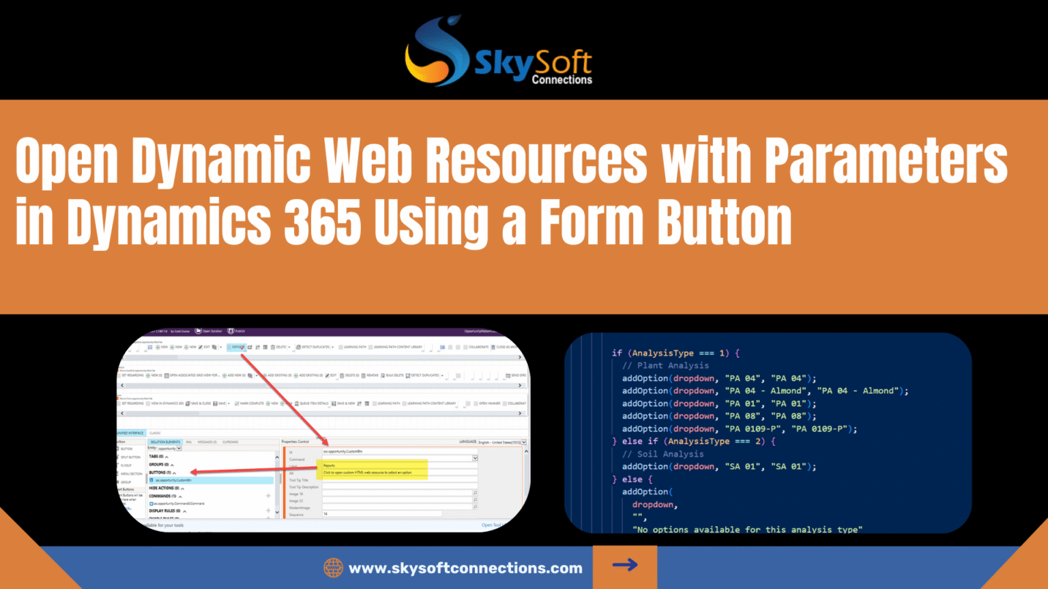
Task: Visit the www.skysoftconnections.com link
Action: (466, 567)
